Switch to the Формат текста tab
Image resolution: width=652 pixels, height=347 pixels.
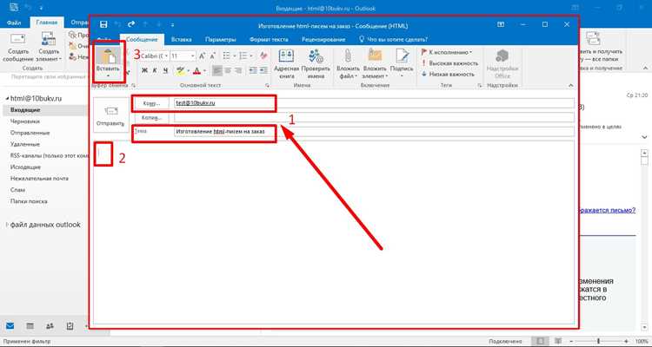(x=269, y=39)
